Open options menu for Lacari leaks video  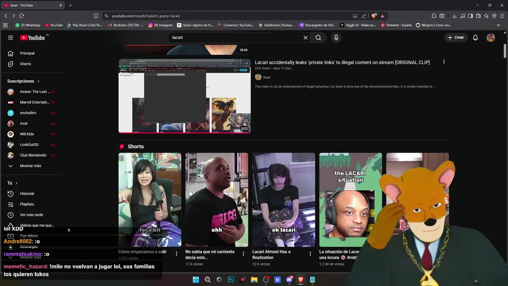[x=444, y=62]
